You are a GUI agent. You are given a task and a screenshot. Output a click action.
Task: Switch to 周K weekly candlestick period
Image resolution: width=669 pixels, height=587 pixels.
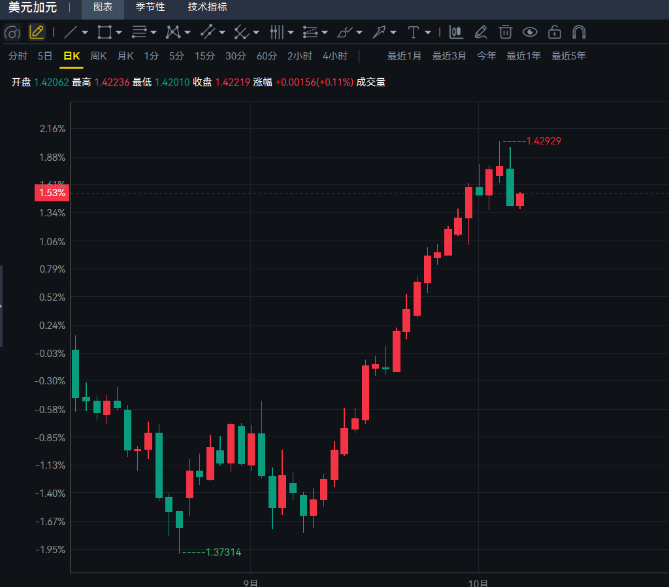point(99,56)
